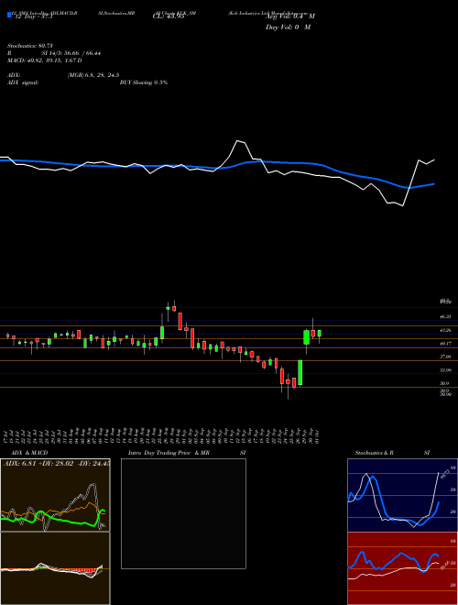The height and width of the screenshot is (605, 458).
Task: Click the tall green candle at the chart's lowest point
Action: pos(300,373)
